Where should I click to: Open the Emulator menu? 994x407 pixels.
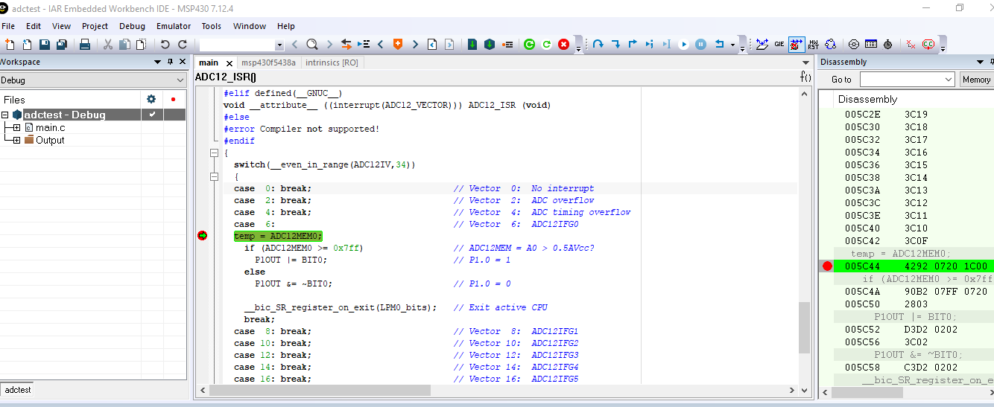pyautogui.click(x=174, y=26)
